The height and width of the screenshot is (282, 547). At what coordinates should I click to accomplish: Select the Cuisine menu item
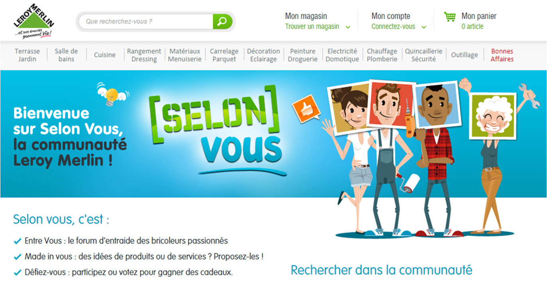(x=105, y=55)
